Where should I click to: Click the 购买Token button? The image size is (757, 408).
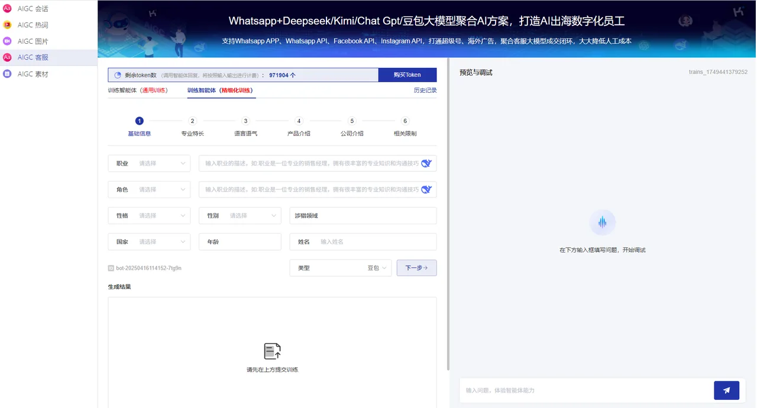tap(407, 75)
